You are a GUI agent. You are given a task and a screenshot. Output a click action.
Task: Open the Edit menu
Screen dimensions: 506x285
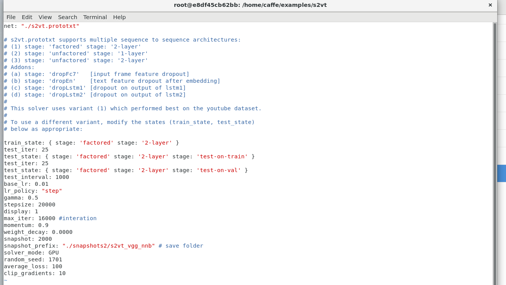click(x=27, y=17)
